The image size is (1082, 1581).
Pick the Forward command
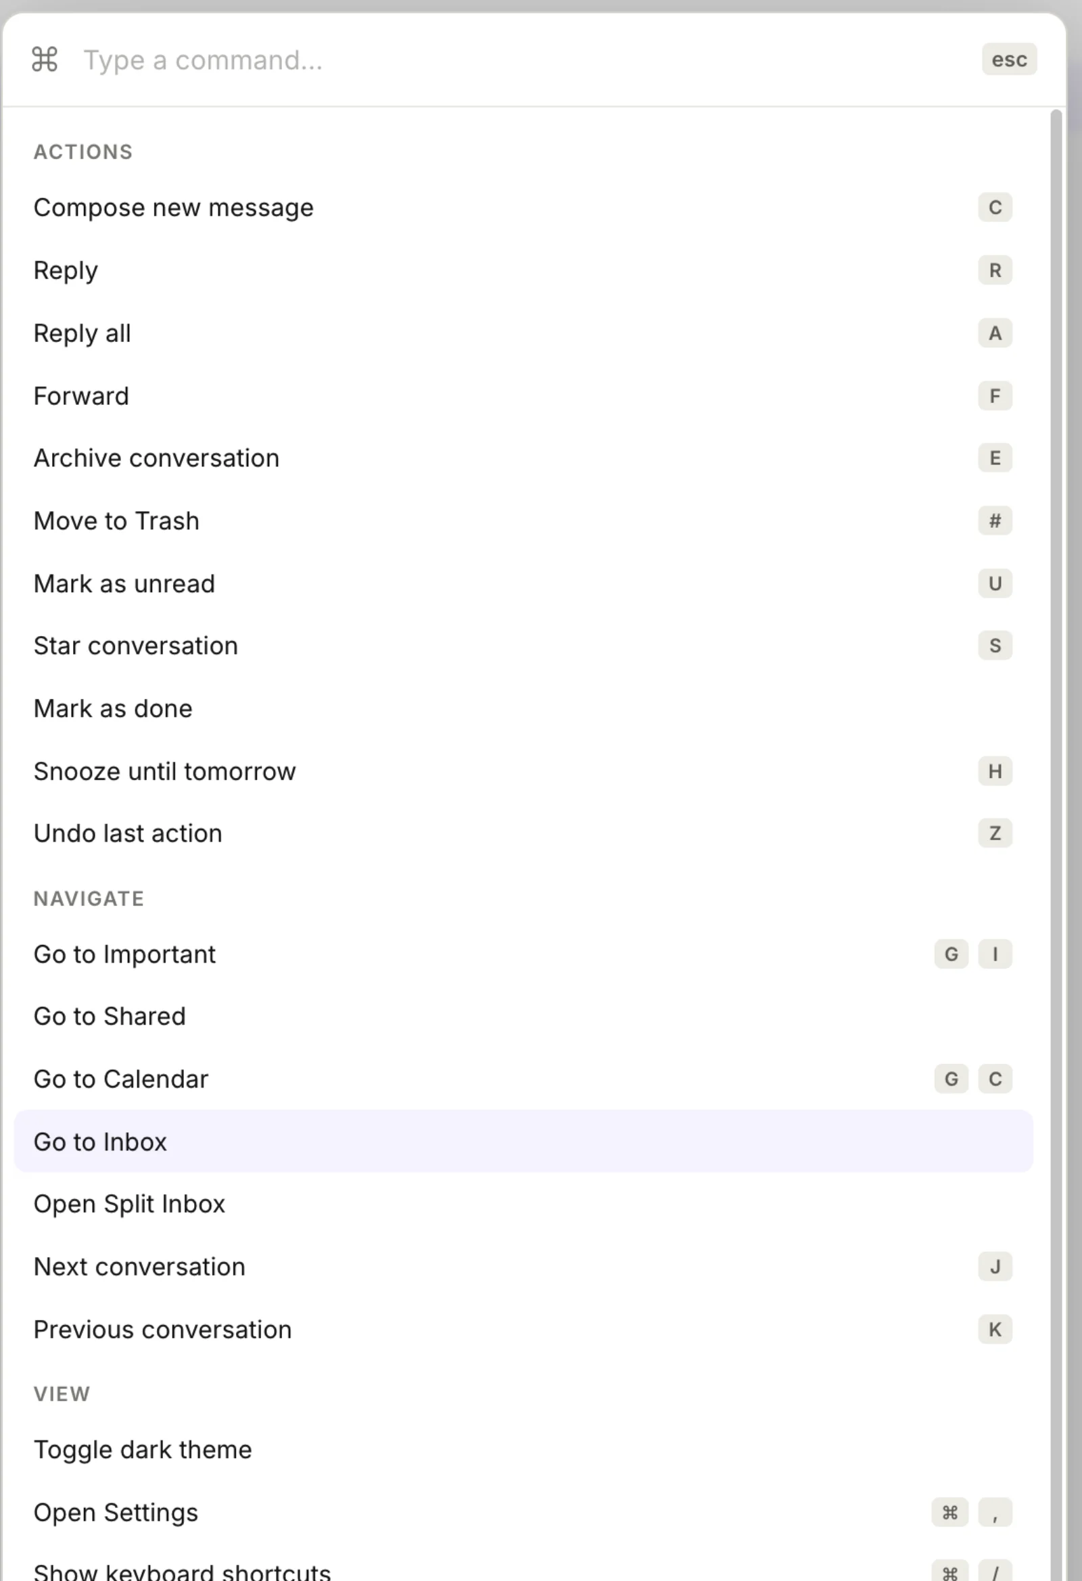pyautogui.click(x=523, y=396)
